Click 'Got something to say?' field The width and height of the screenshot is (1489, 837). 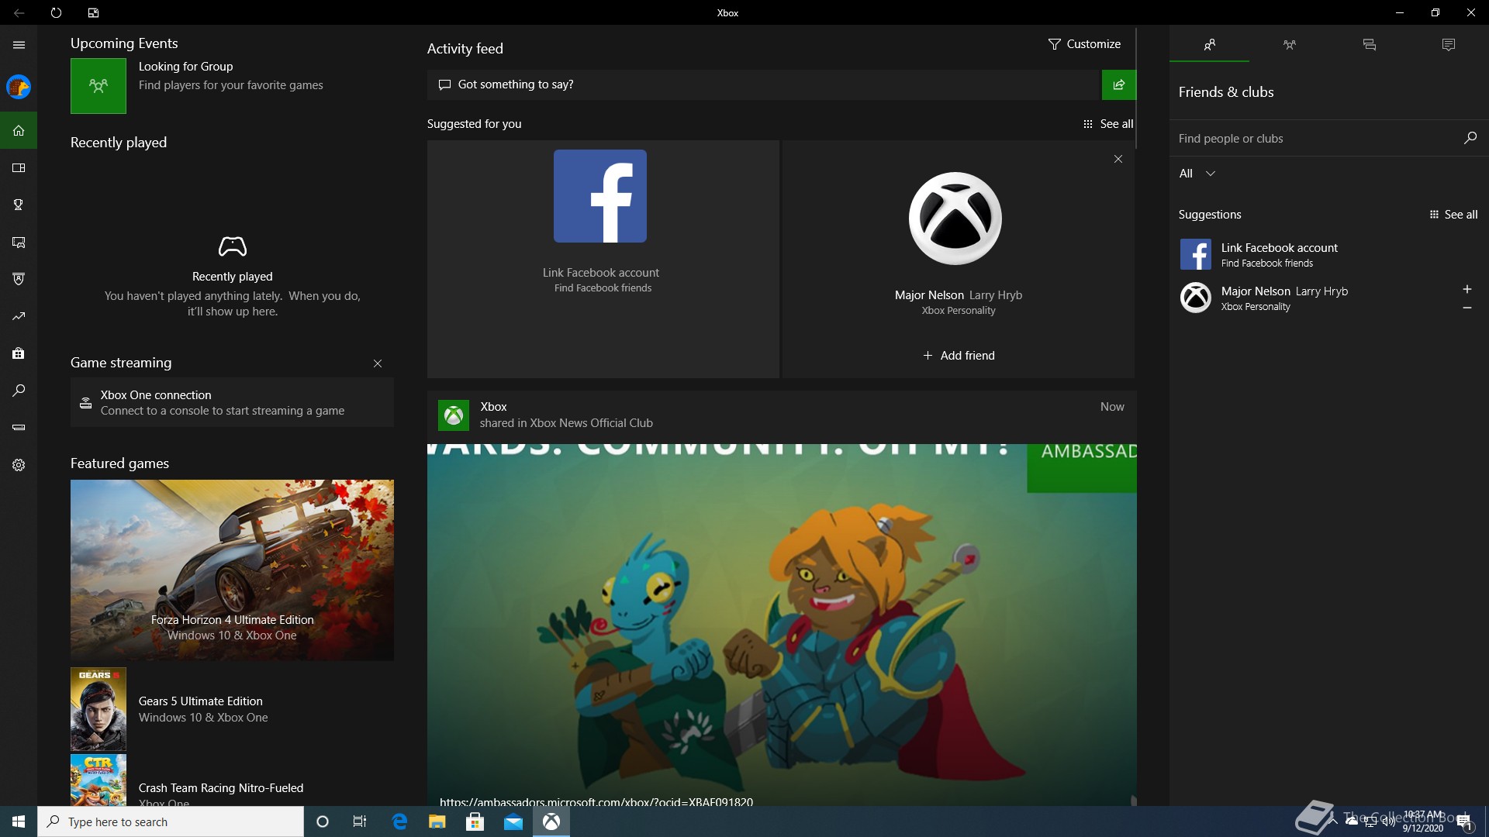pos(764,84)
